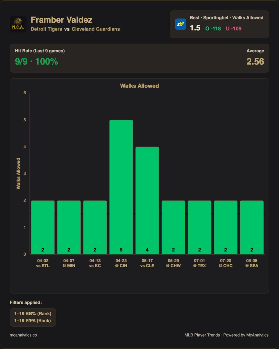Click the Sportingbet sb logo icon
Viewport: 279px width, 349px height.
(180, 24)
